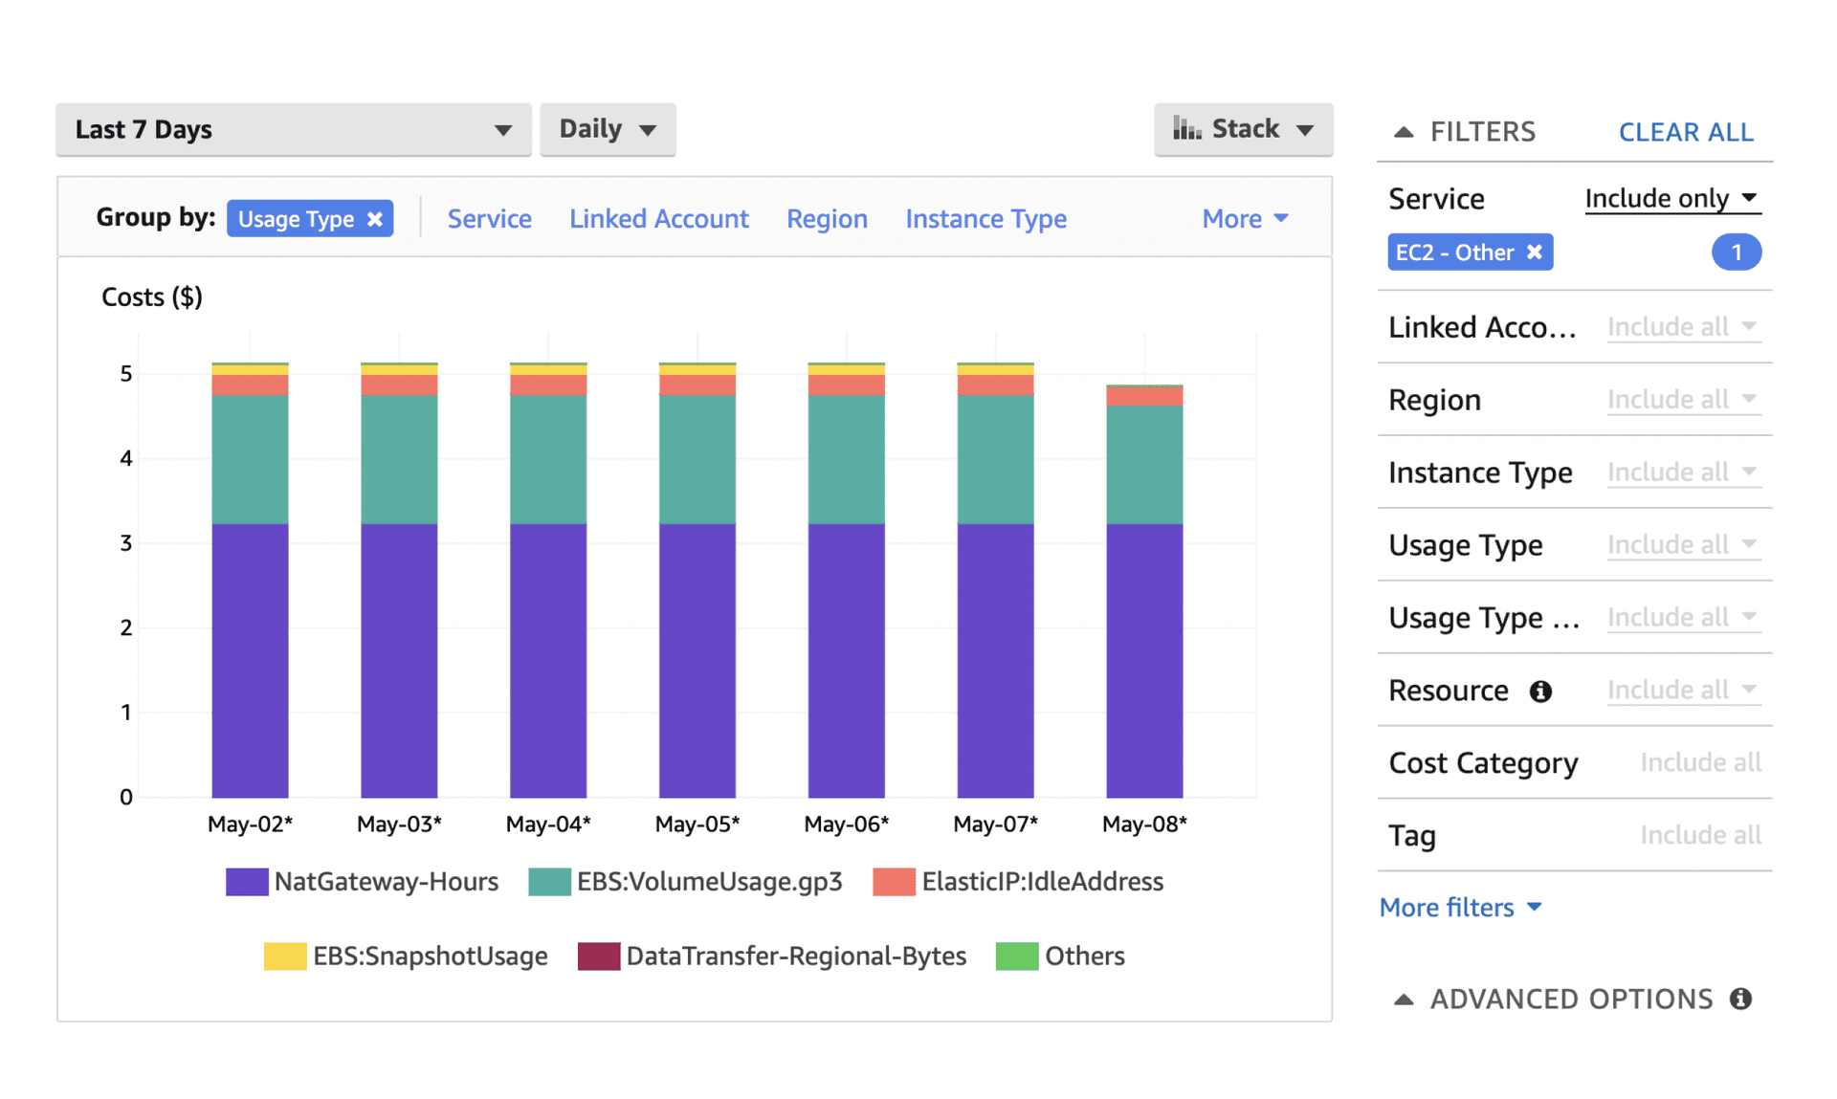The width and height of the screenshot is (1837, 1099).
Task: Open the Daily granularity dropdown
Action: [608, 128]
